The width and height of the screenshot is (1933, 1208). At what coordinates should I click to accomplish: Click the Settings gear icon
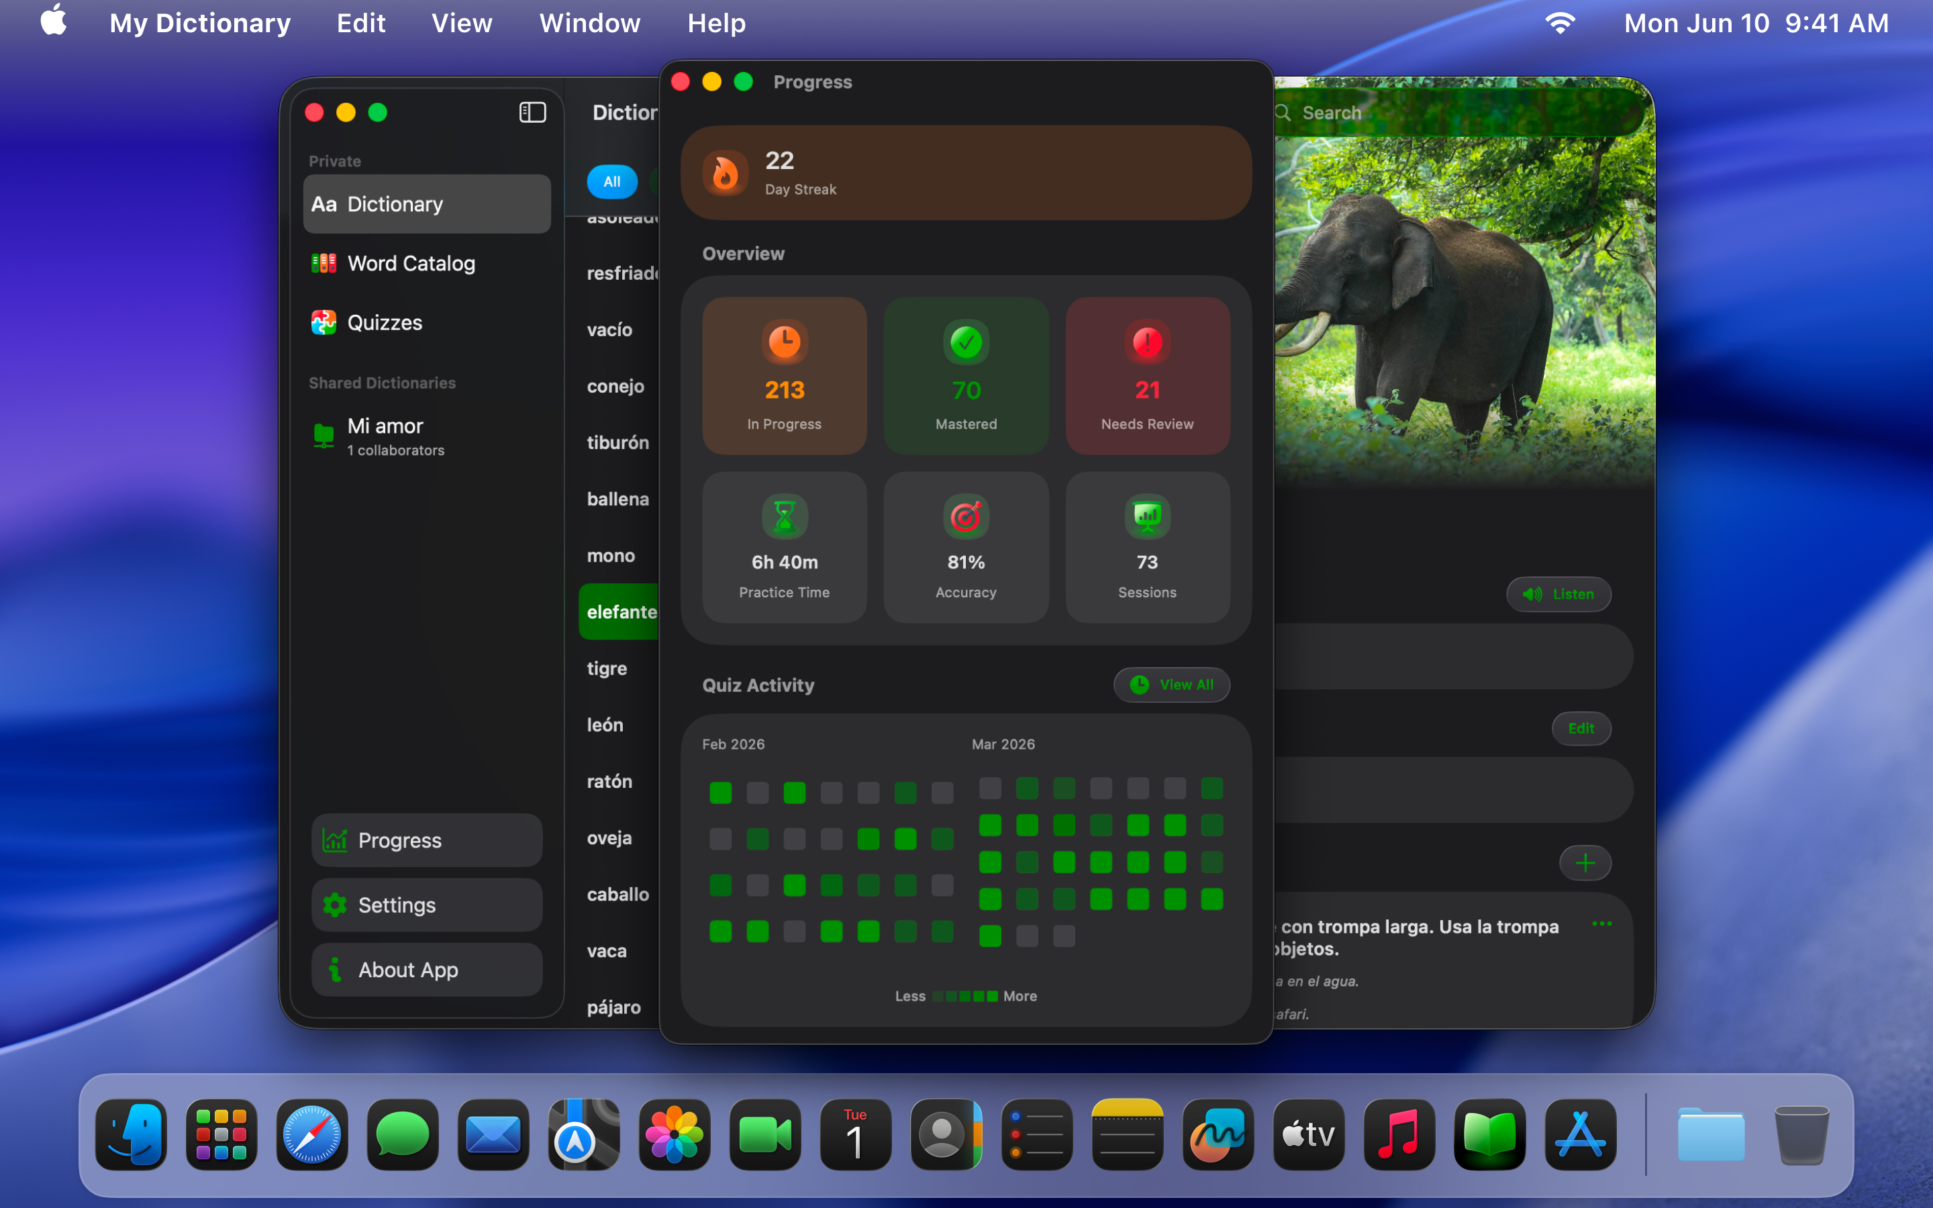335,905
